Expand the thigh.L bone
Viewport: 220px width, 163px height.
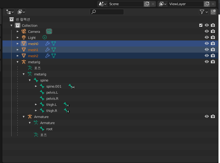point(36,105)
